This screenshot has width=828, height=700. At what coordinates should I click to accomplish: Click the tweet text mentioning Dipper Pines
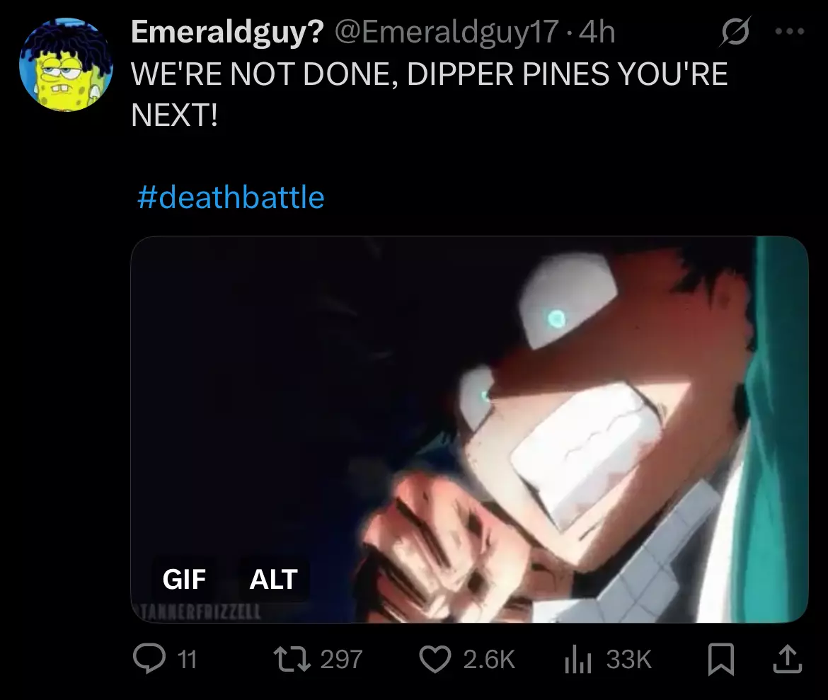(x=429, y=94)
